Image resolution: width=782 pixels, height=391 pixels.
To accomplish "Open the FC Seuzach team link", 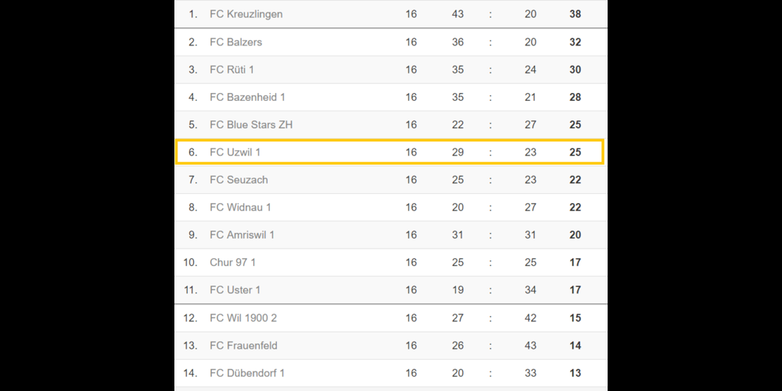I will coord(239,180).
